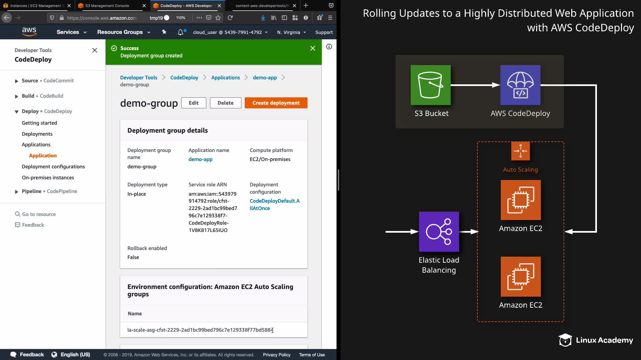Open the info panel icon

click(329, 47)
